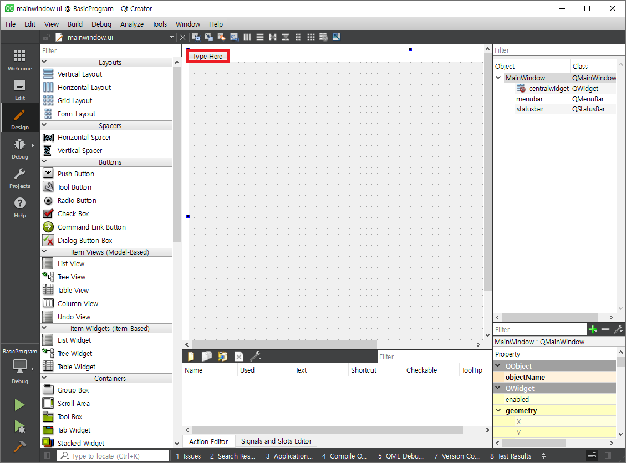Open the Analyze menu
Image resolution: width=626 pixels, height=463 pixels.
coord(132,24)
